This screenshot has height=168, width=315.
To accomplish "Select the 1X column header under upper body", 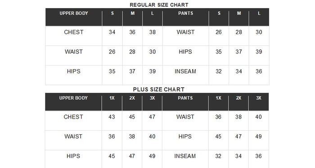I will 112,98.
